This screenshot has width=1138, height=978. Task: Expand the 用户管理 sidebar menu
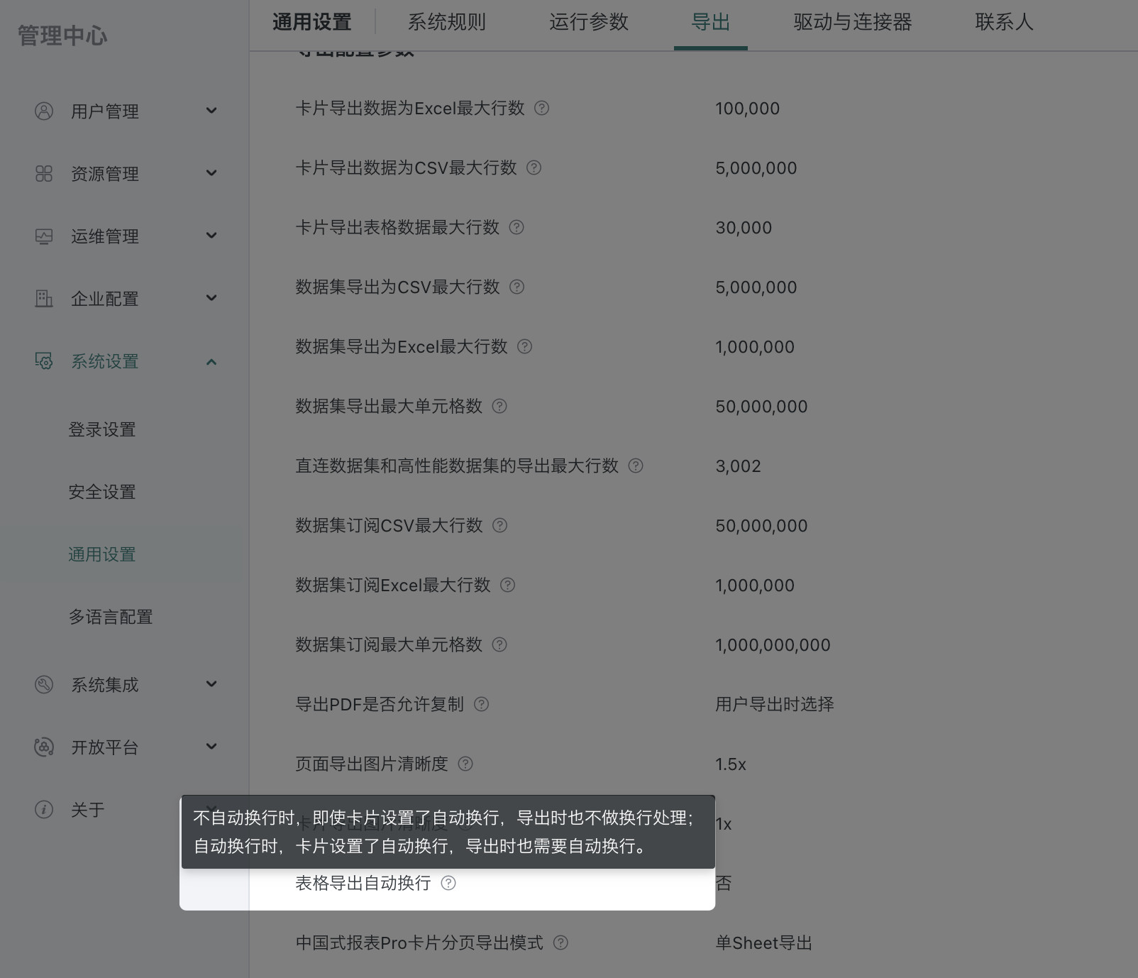(211, 111)
